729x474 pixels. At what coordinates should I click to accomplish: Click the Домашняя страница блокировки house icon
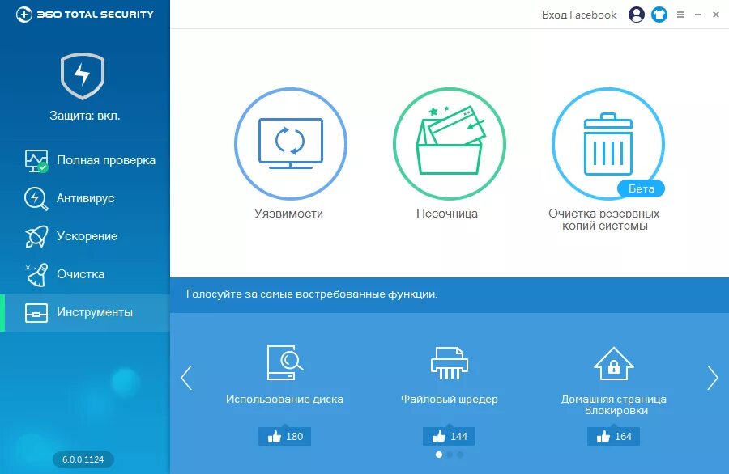point(614,363)
